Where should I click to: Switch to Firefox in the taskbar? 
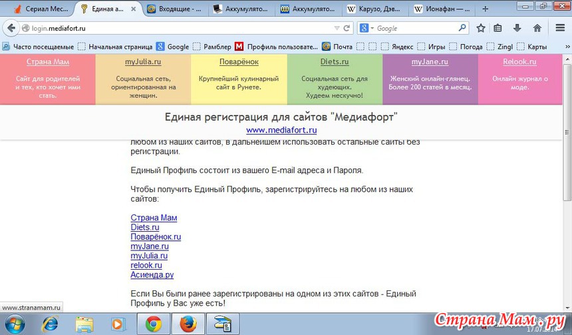(188, 324)
